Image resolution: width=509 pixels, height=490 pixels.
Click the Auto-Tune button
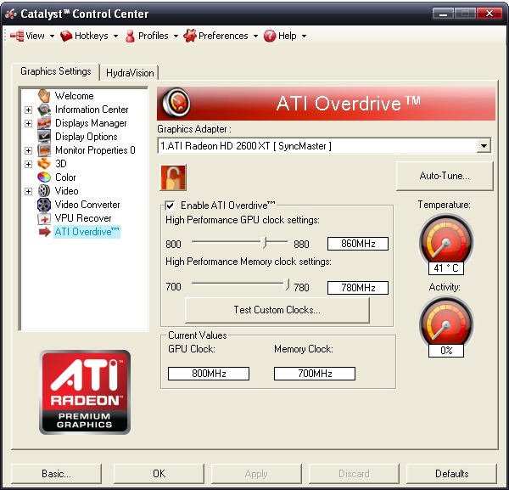tap(445, 176)
